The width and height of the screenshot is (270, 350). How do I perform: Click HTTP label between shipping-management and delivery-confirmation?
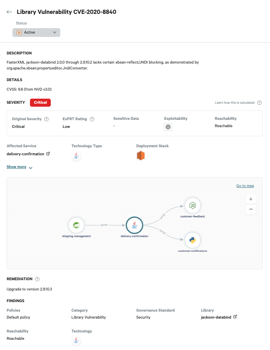104,225
